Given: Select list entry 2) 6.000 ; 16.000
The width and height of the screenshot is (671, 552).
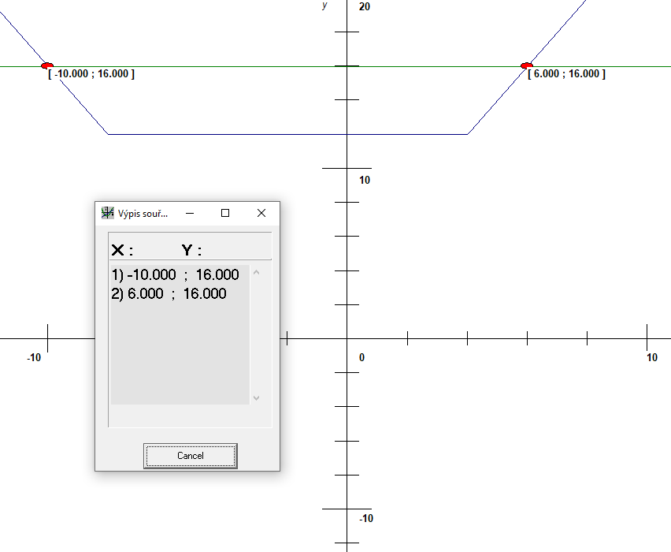Looking at the screenshot, I should click(169, 294).
